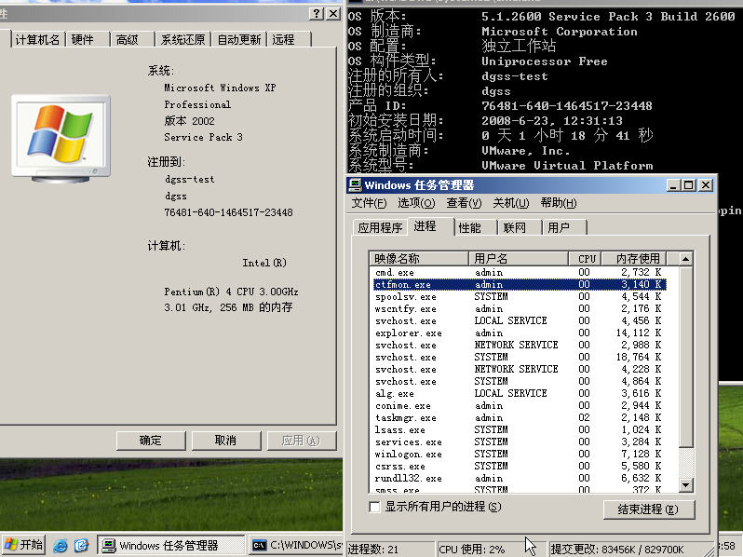The height and width of the screenshot is (557, 743).
Task: Open 帮助(H) menu in Task Manager
Action: 559,203
